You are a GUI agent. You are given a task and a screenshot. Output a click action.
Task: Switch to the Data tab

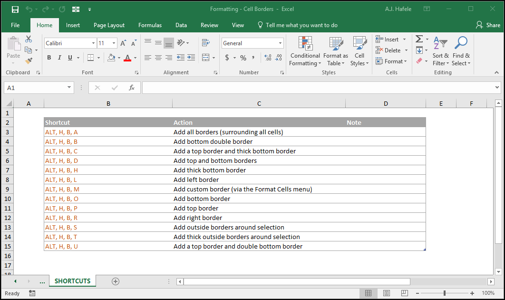[x=181, y=25]
